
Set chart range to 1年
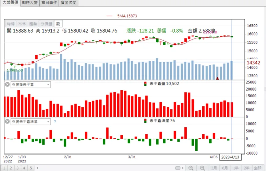click(x=236, y=168)
